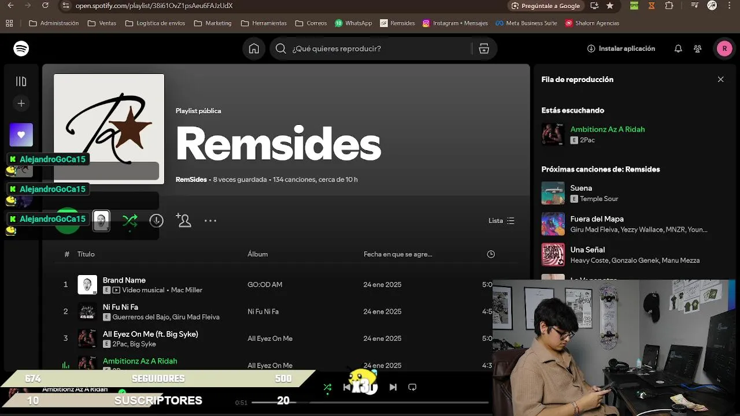This screenshot has height=416, width=740.
Task: Open the Remsides bookmark
Action: [397, 23]
